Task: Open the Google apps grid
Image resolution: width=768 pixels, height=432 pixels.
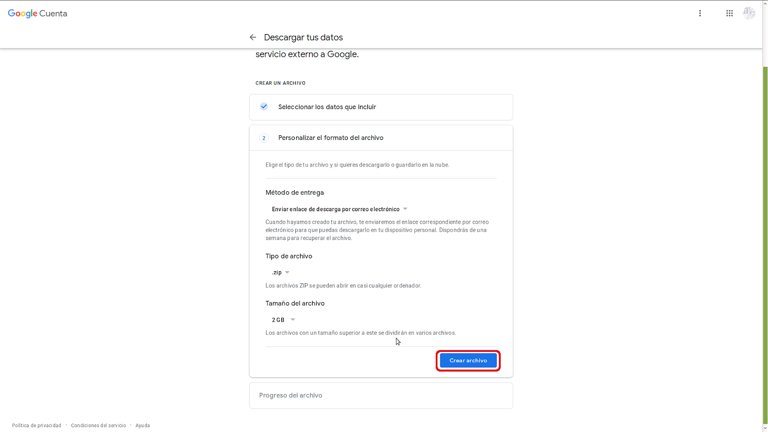Action: click(729, 13)
